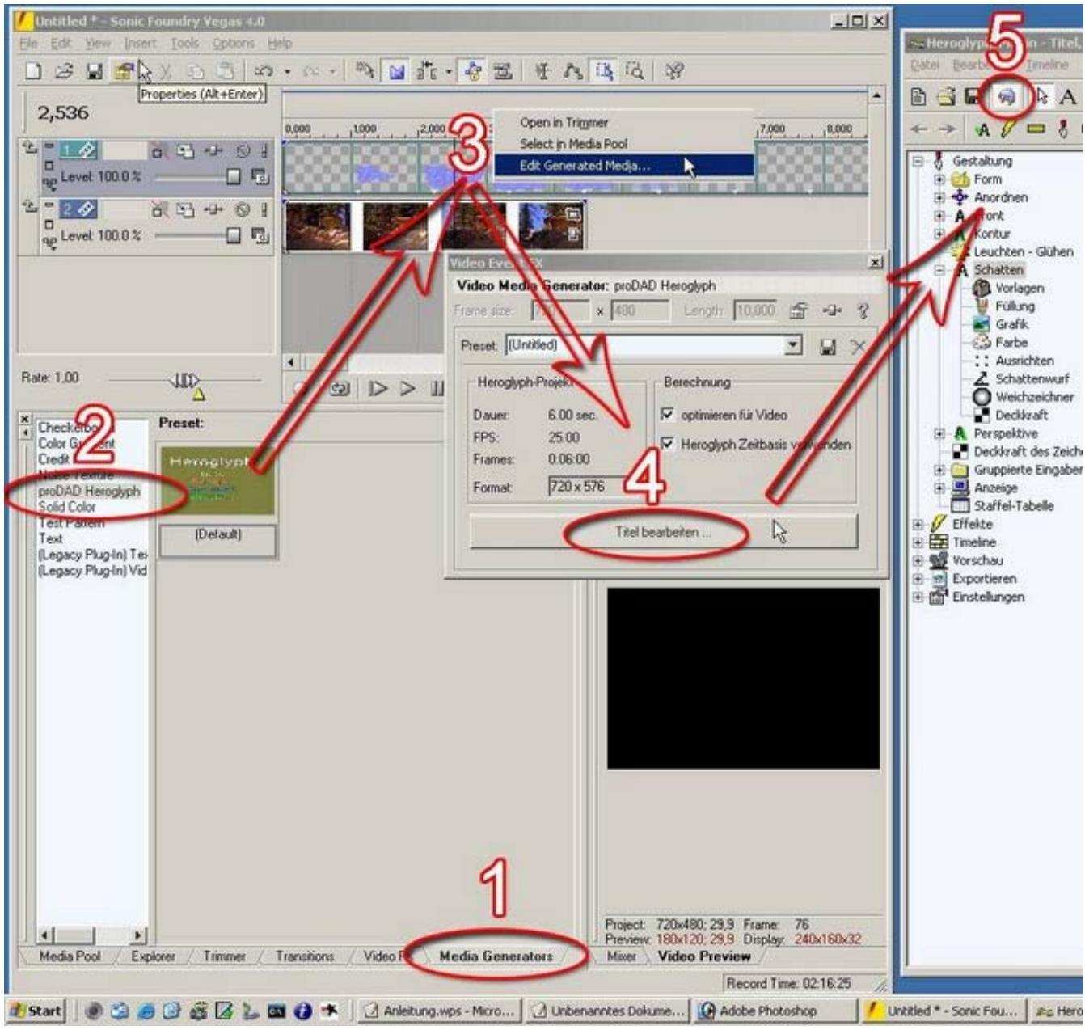Toggle solo exclamation icon on track 2

point(264,210)
